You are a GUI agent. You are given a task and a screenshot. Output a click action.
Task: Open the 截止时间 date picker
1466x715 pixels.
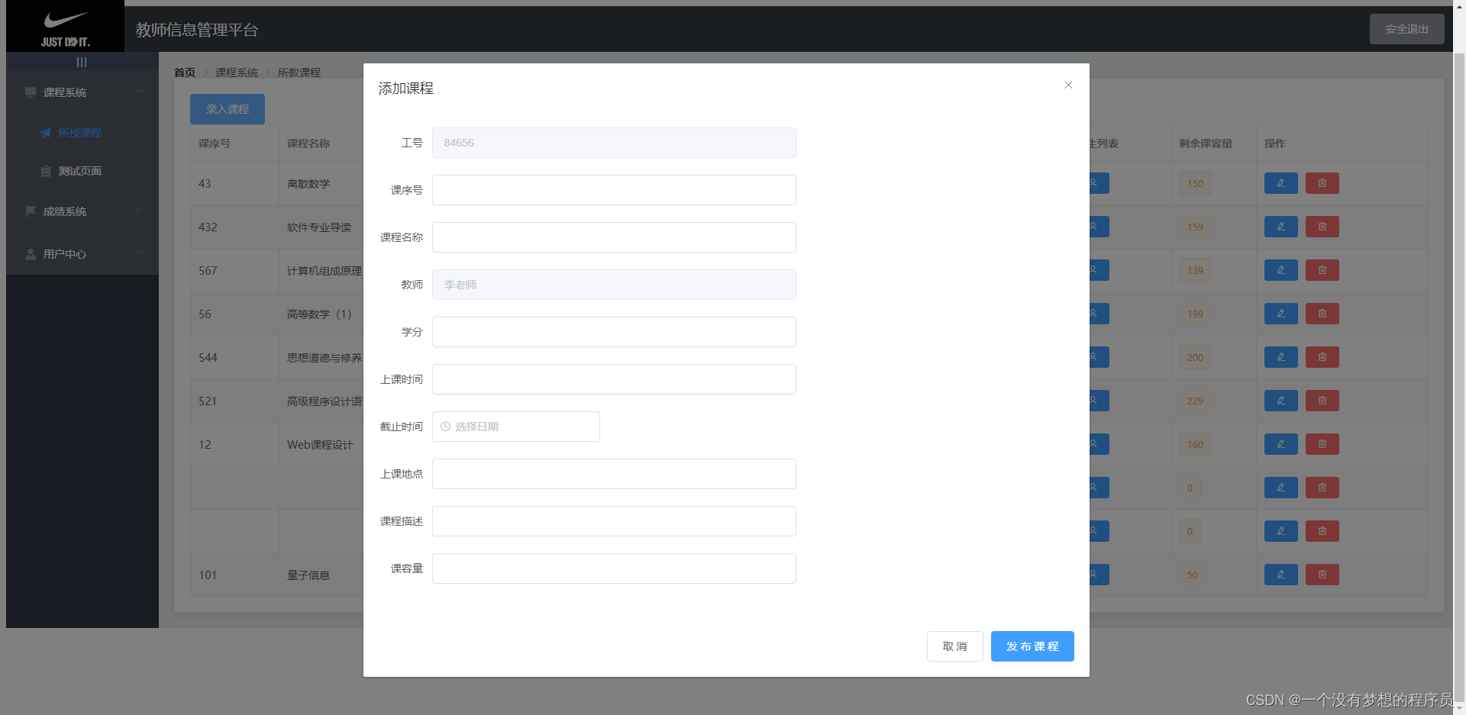pyautogui.click(x=516, y=427)
